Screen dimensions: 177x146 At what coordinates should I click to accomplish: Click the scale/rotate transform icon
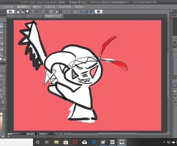point(60,12)
